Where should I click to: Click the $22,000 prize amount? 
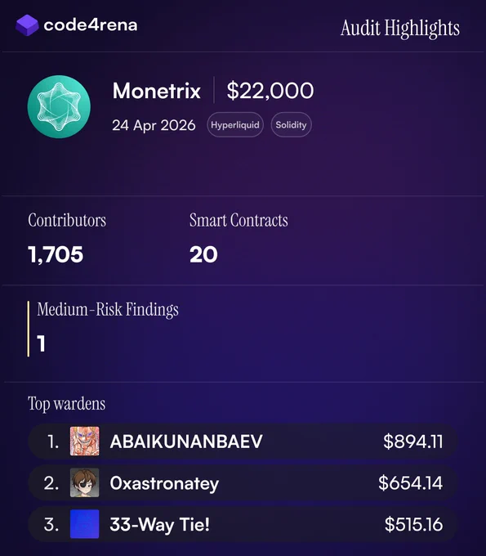pyautogui.click(x=270, y=91)
